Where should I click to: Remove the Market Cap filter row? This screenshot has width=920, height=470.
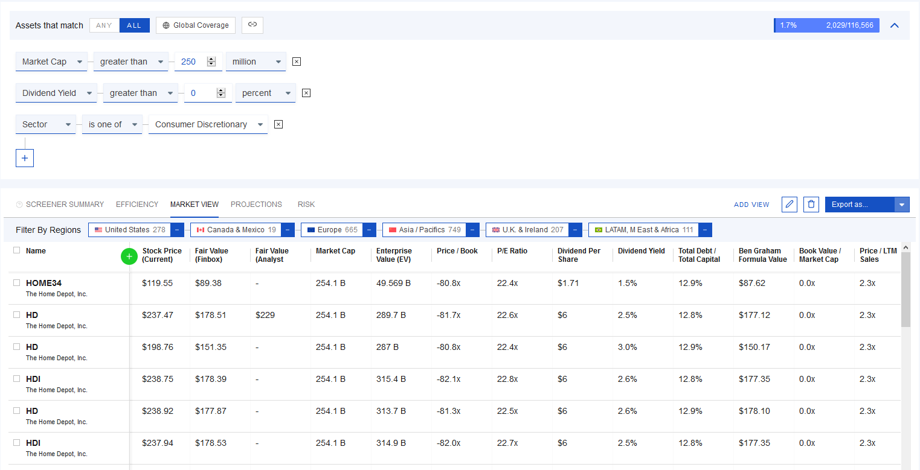coord(297,62)
